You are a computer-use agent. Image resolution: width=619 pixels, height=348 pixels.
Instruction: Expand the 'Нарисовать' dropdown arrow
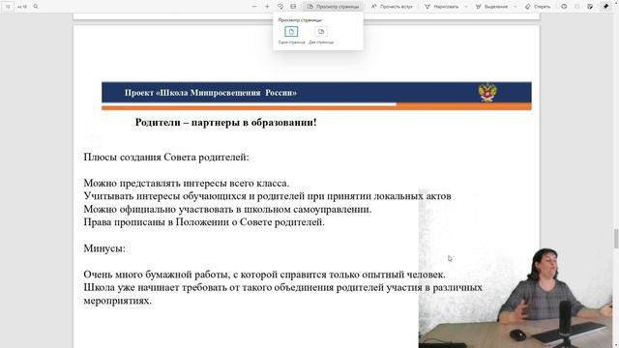[466, 7]
